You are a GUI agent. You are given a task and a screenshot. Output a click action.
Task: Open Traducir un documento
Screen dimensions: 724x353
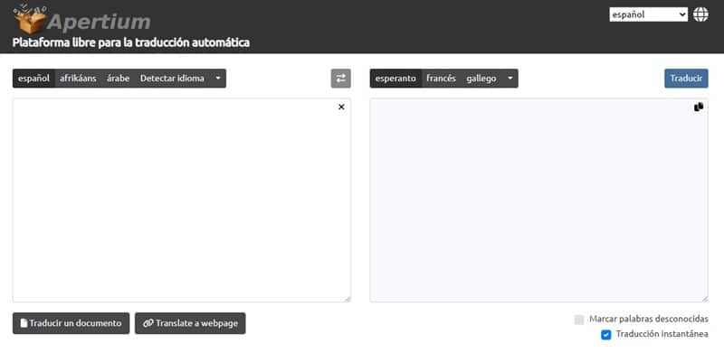(x=71, y=323)
